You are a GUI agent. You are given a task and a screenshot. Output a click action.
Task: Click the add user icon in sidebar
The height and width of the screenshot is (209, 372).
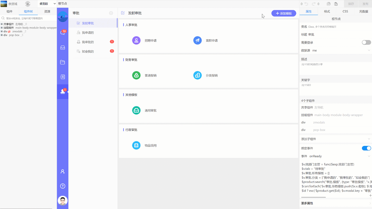coord(63,172)
